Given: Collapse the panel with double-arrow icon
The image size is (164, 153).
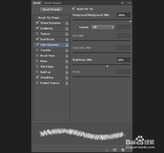Looking at the screenshot, I should (122, 3).
